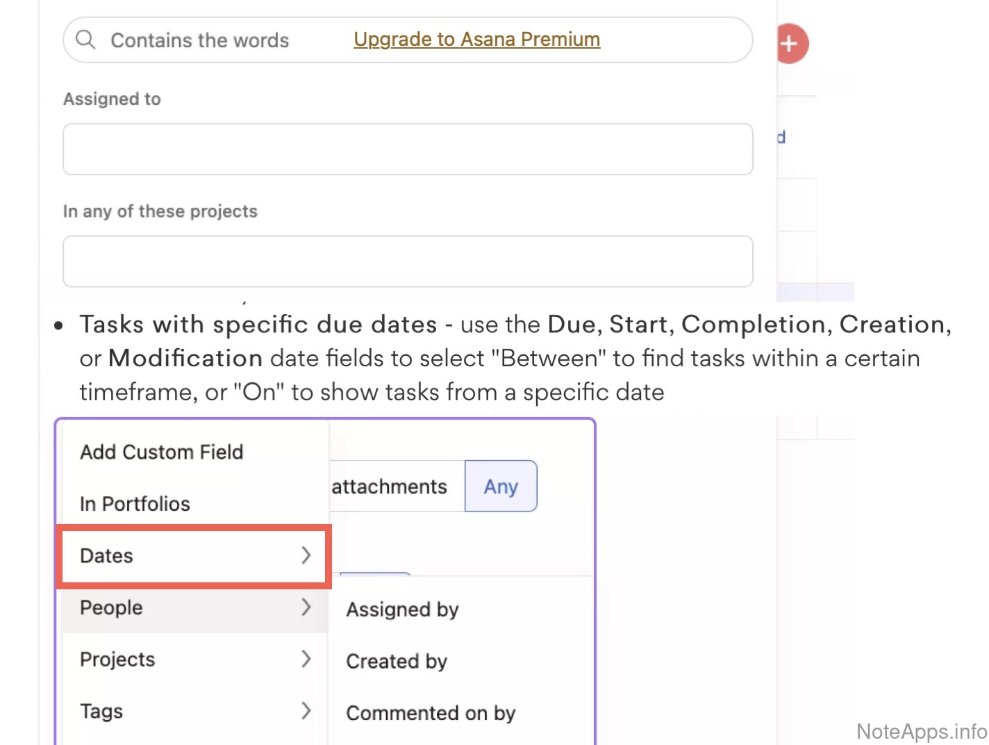This screenshot has height=745, width=989.
Task: Select Add Custom Field menu option
Action: pos(162,452)
